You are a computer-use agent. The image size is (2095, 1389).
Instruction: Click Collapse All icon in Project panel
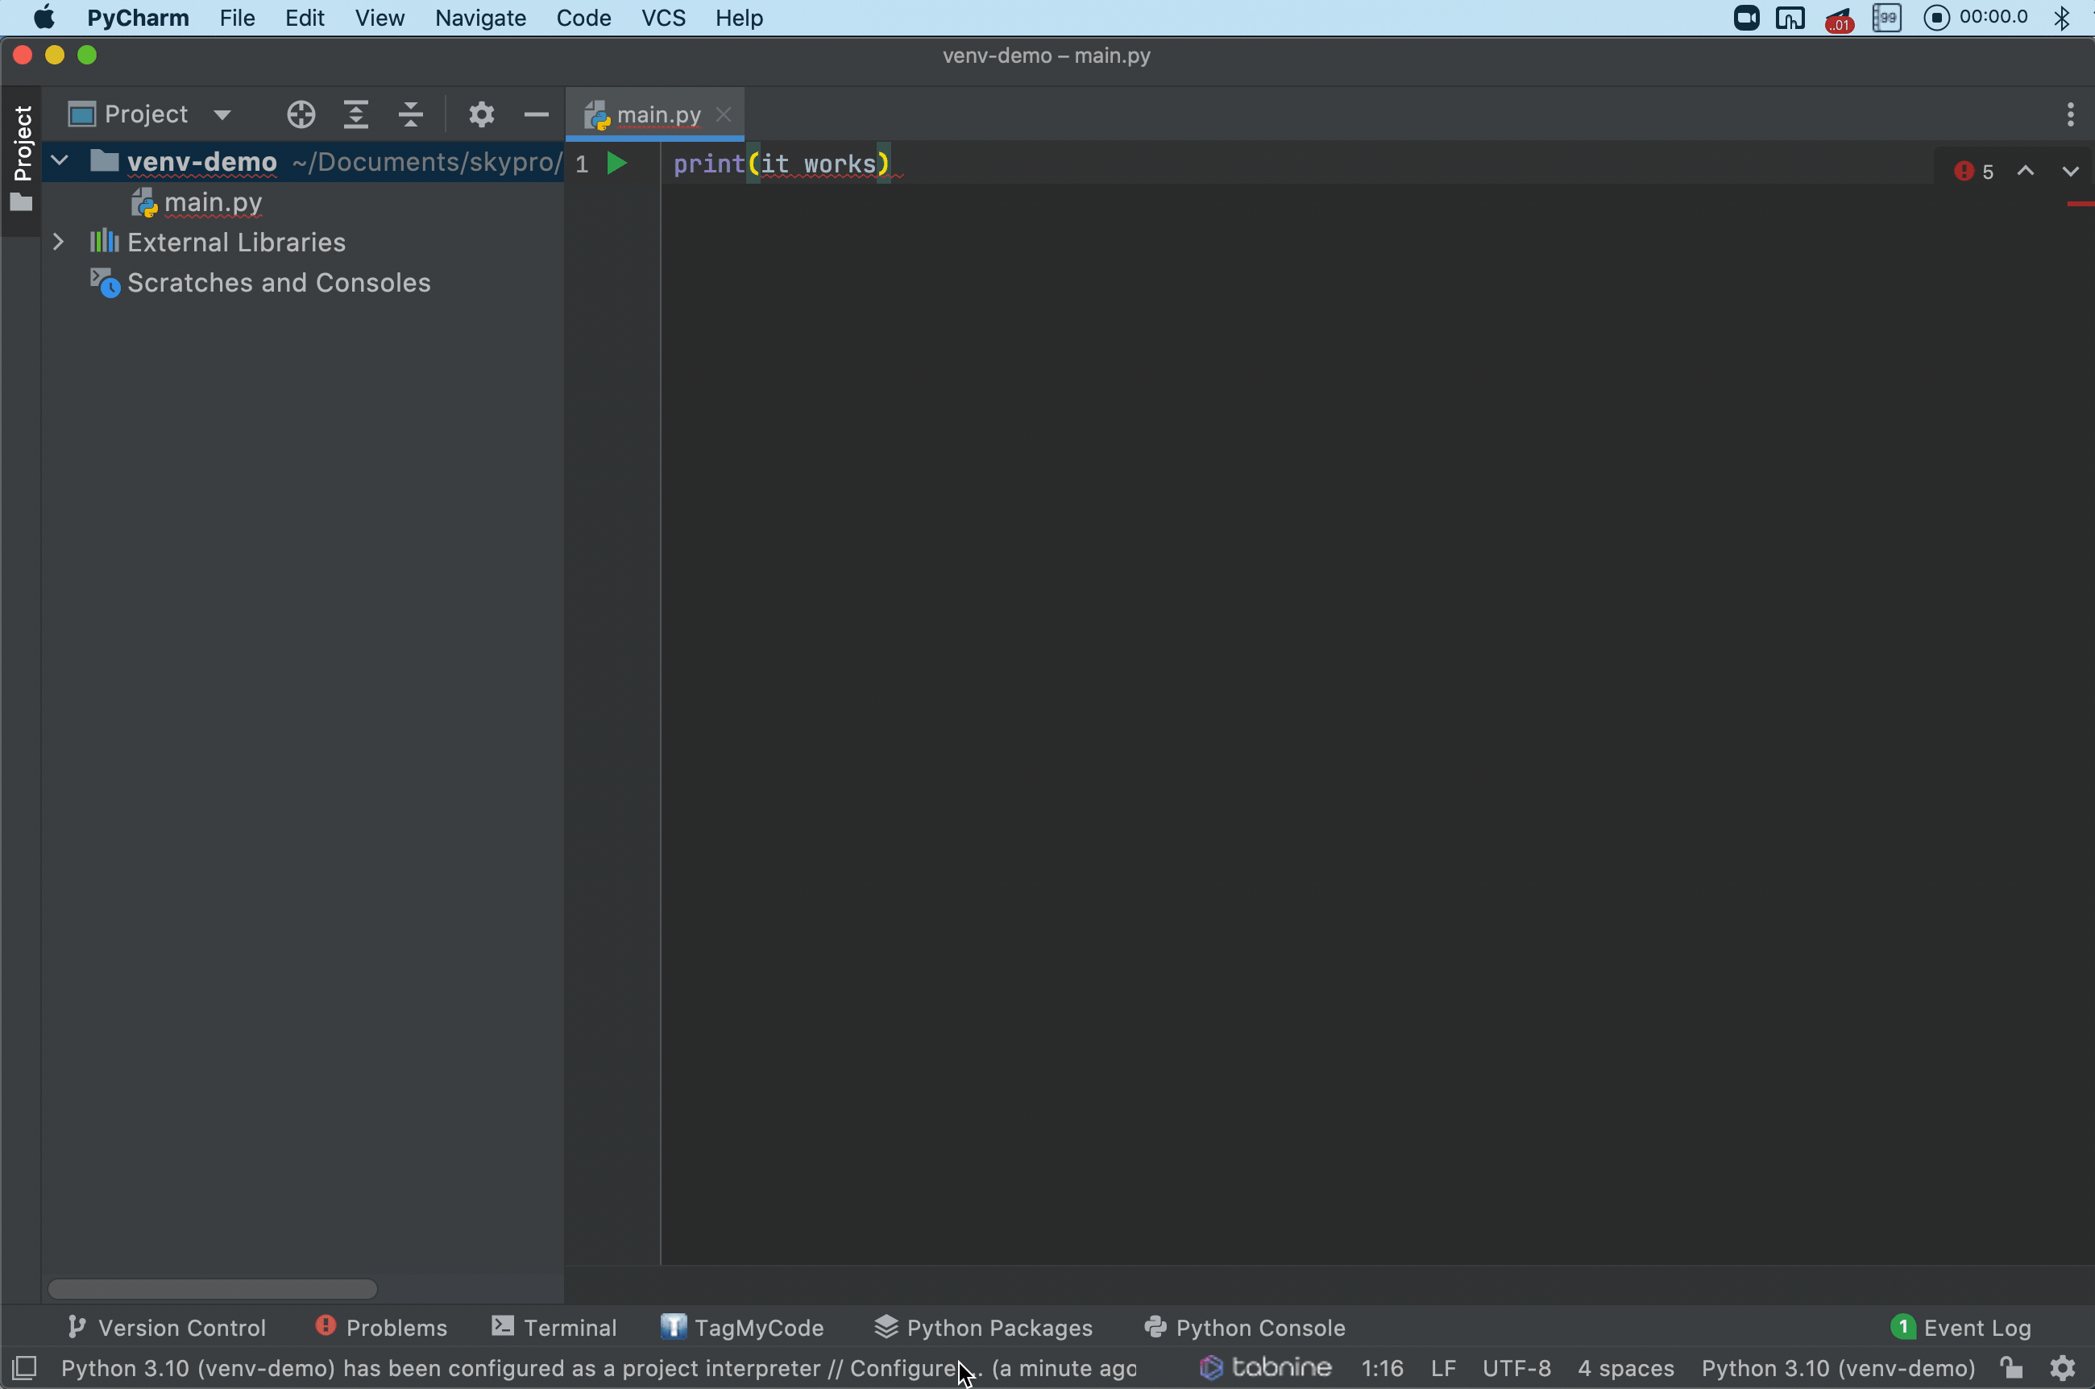pos(411,114)
